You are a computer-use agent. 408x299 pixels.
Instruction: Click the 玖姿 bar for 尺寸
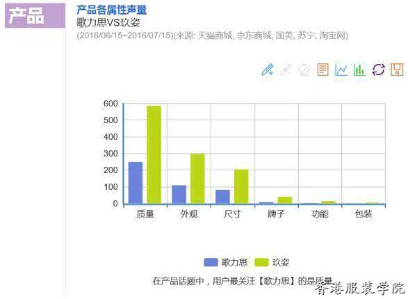click(x=241, y=186)
